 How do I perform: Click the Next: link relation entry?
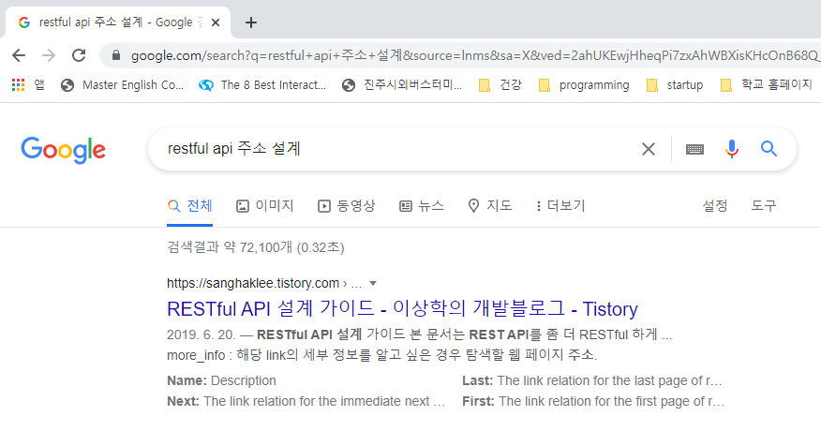[306, 401]
